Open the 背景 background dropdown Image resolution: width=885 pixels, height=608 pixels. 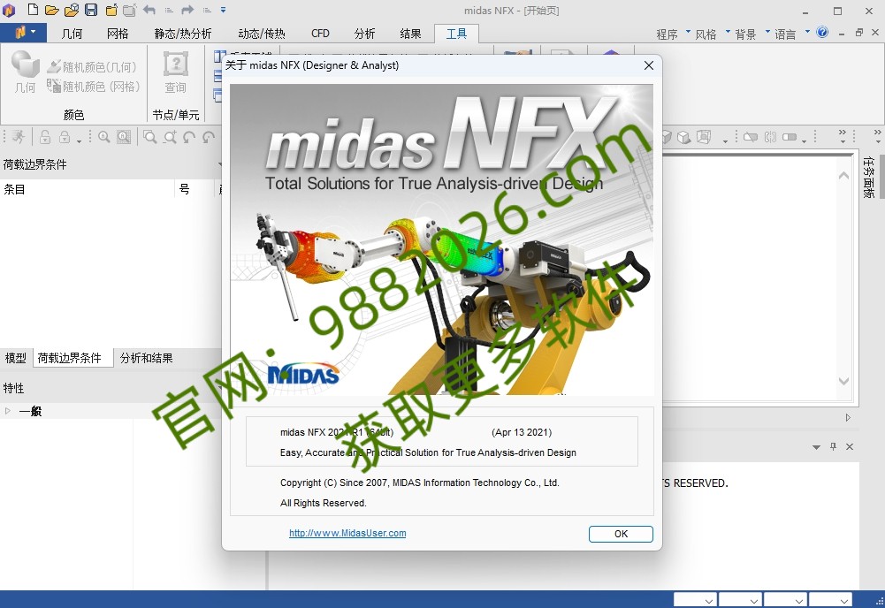(x=751, y=34)
